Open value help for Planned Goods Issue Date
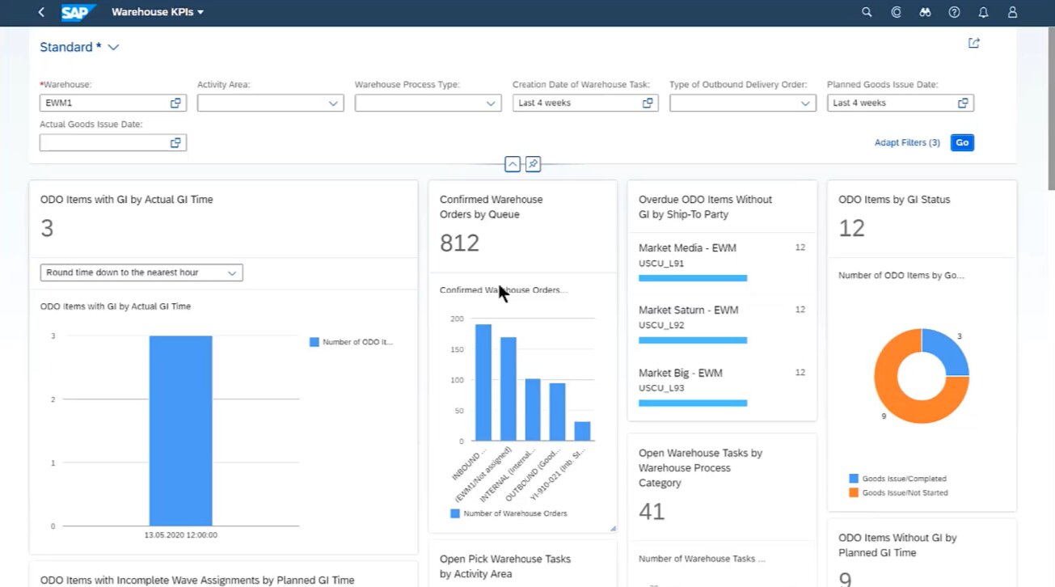 pyautogui.click(x=963, y=103)
